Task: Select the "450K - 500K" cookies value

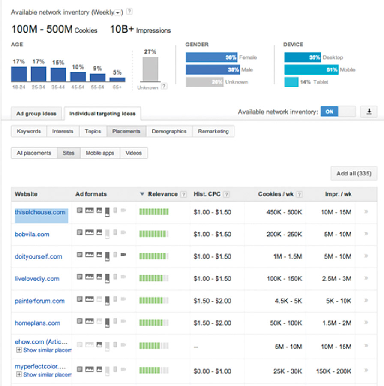Action: click(284, 212)
